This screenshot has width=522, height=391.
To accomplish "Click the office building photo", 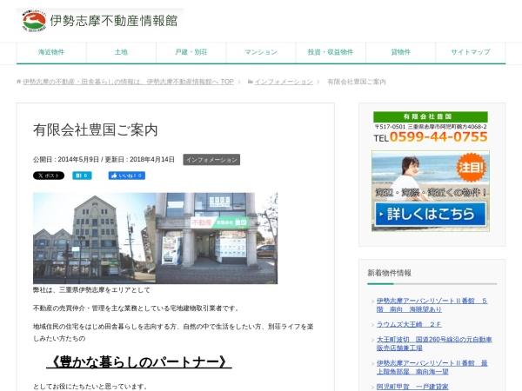I will click(x=155, y=238).
